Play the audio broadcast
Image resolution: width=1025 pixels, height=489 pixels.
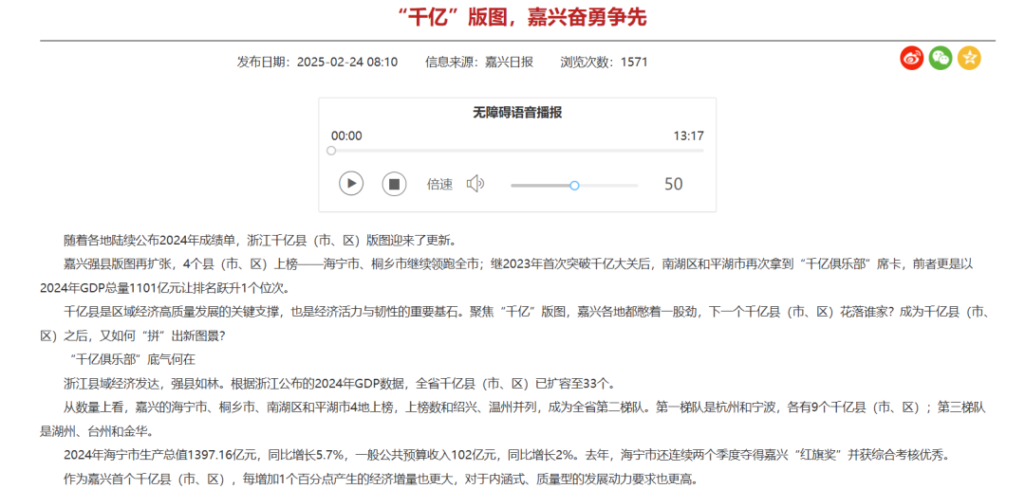(351, 184)
